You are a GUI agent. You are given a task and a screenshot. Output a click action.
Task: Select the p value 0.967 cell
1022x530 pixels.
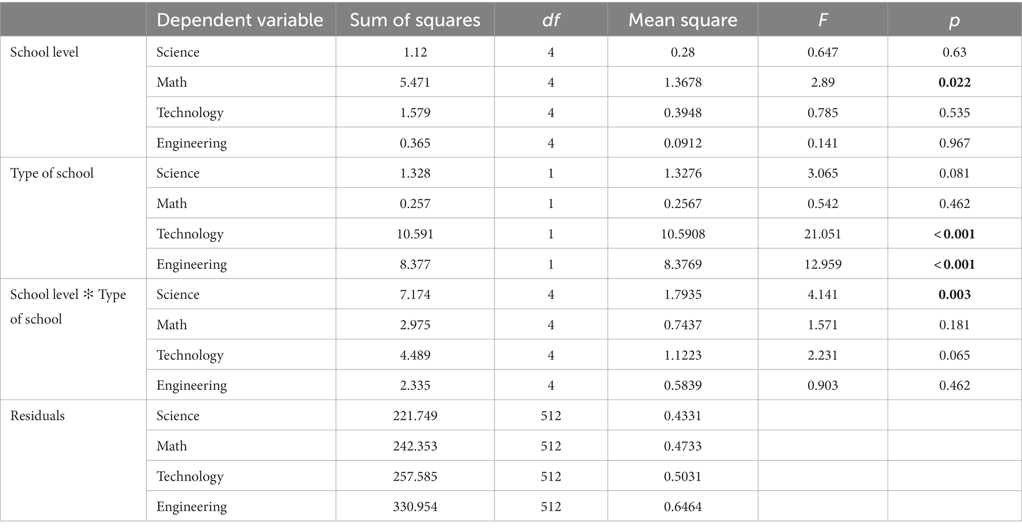(954, 143)
